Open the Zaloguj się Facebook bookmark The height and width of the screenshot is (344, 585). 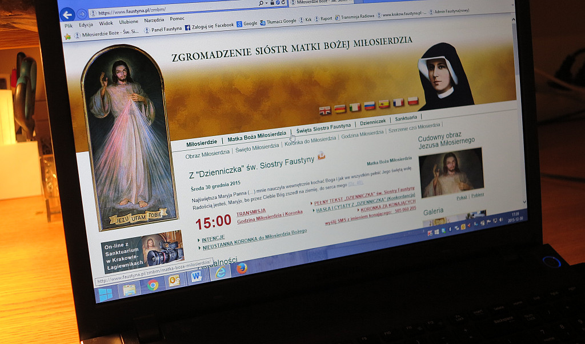coord(210,26)
